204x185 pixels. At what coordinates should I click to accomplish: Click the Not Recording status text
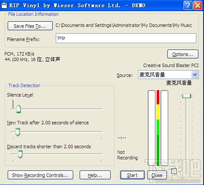tap(127, 155)
